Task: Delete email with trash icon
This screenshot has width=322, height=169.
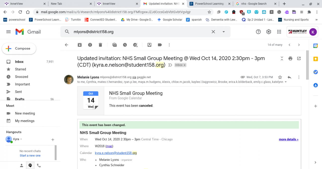Action: pos(100,45)
